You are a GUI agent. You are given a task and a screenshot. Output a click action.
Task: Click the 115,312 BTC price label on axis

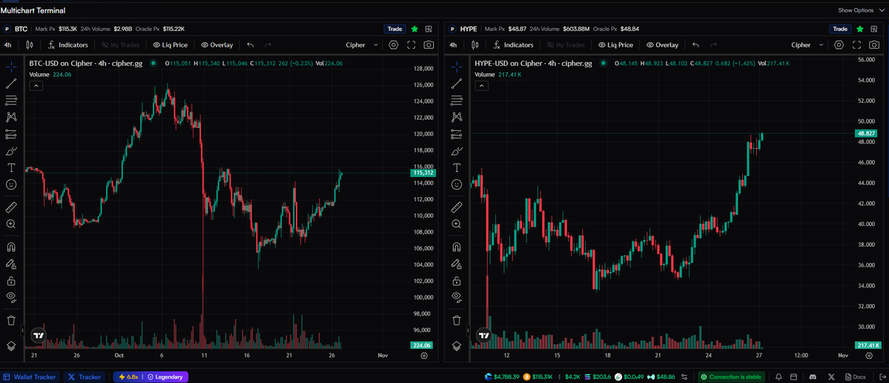click(x=423, y=173)
